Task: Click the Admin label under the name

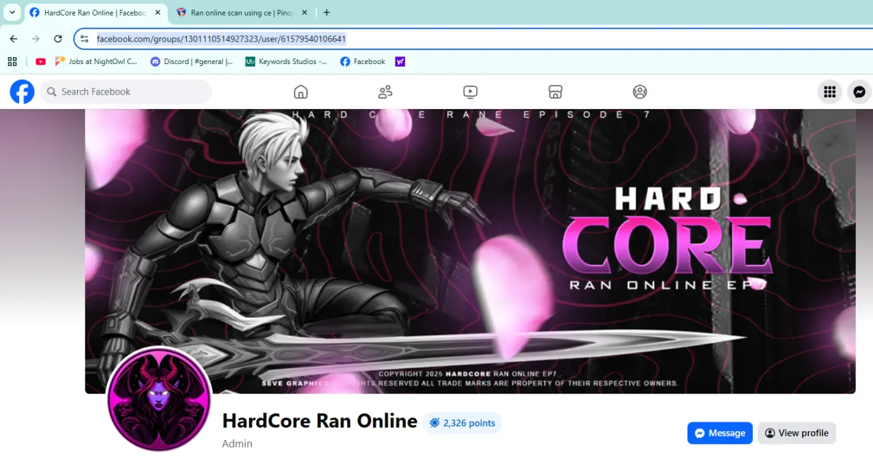Action: (x=237, y=443)
